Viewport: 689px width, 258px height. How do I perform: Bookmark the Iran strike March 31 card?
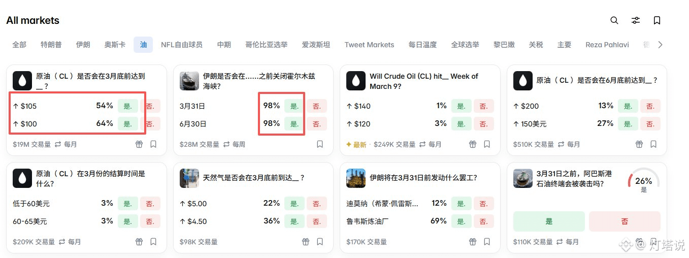click(486, 242)
